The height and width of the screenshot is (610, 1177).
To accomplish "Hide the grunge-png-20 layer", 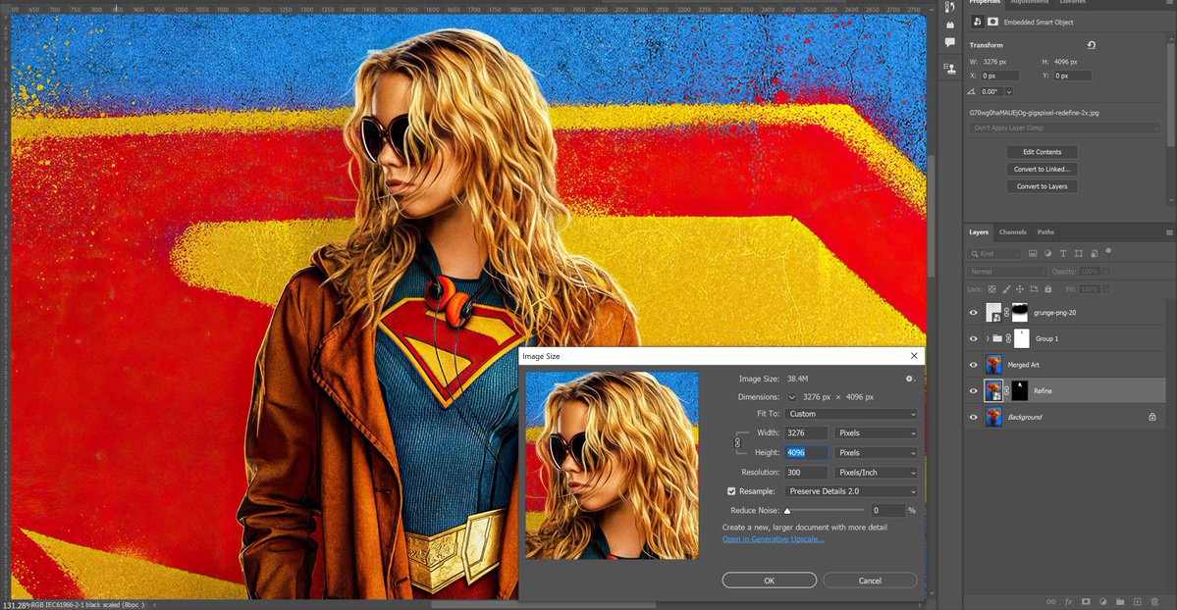I will click(974, 313).
